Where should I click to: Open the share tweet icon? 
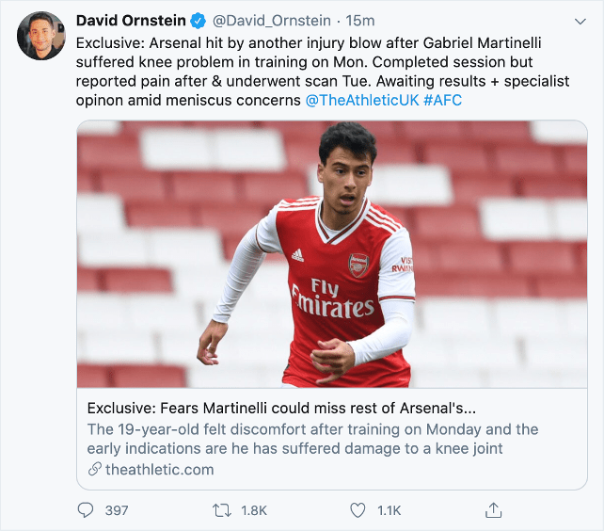493,510
